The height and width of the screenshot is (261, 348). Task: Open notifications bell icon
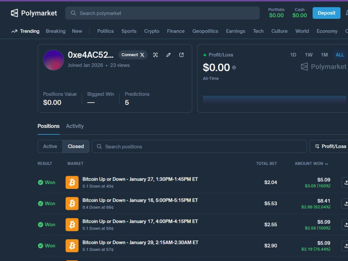pos(347,13)
